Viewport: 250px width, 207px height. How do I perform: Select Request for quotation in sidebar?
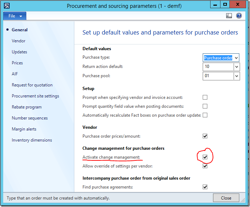(32, 85)
